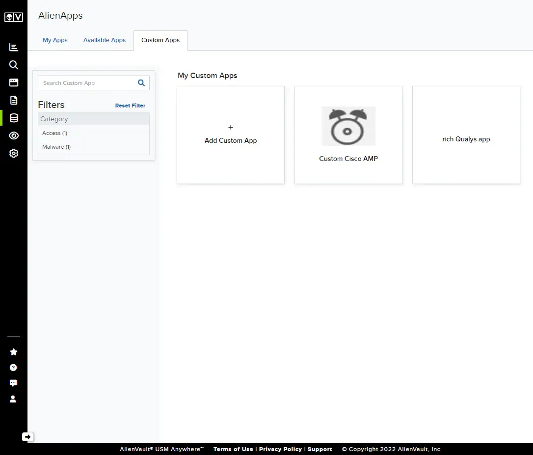Open the Custom Cisco AMP app logo

click(348, 126)
